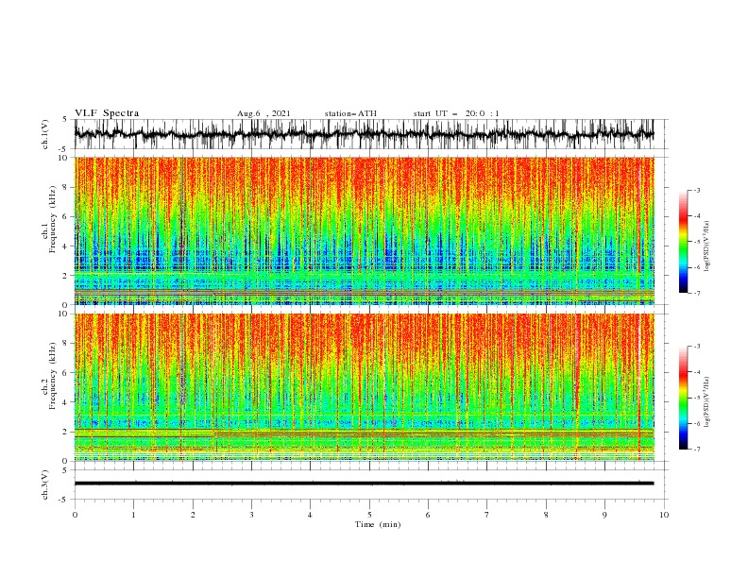Viewport: 748px width, 578px height.
Task: Click time axis tick label "7"
Action: click(487, 515)
